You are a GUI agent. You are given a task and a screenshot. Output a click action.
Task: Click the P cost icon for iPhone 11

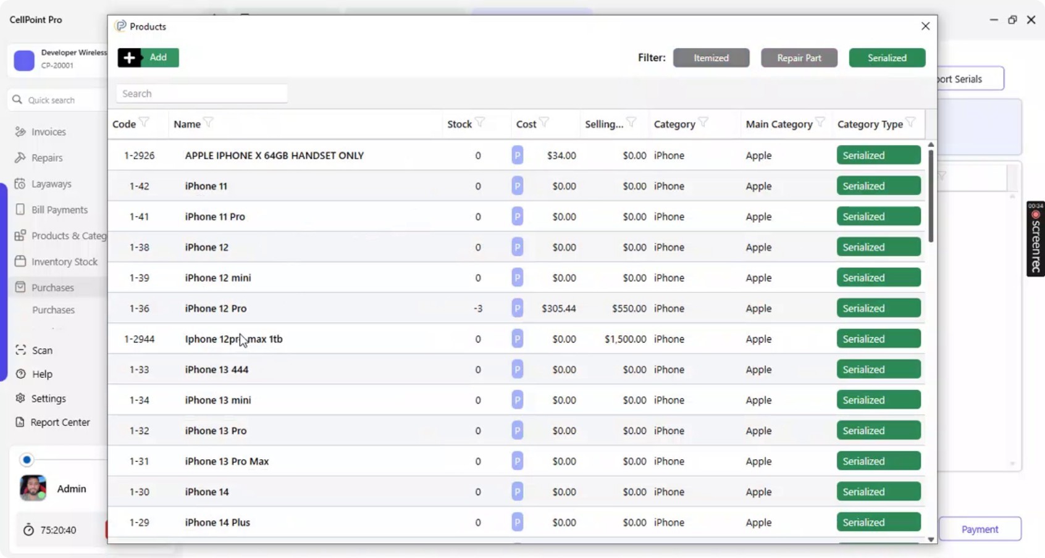pyautogui.click(x=518, y=186)
